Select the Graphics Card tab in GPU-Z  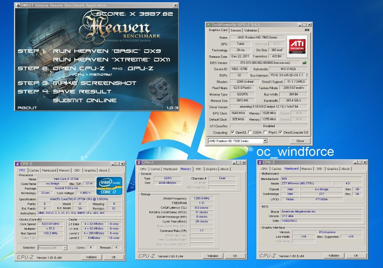point(218,30)
